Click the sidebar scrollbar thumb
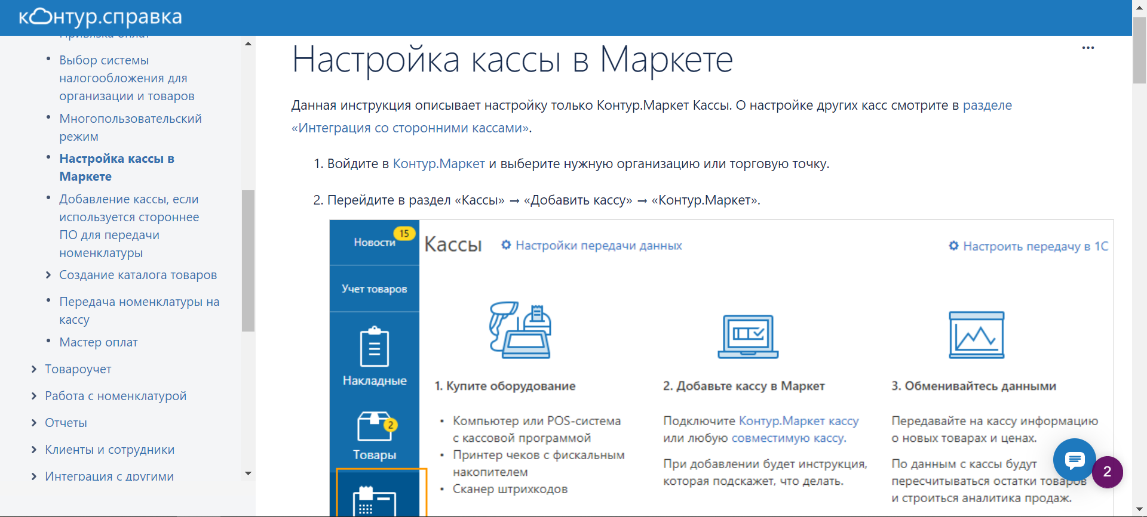The height and width of the screenshot is (517, 1147). click(x=248, y=261)
